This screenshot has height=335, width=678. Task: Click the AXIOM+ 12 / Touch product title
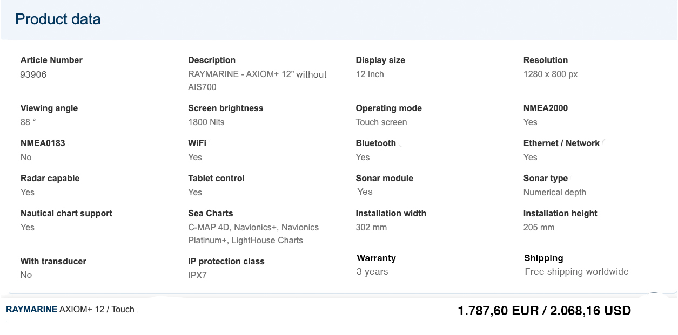pos(97,310)
